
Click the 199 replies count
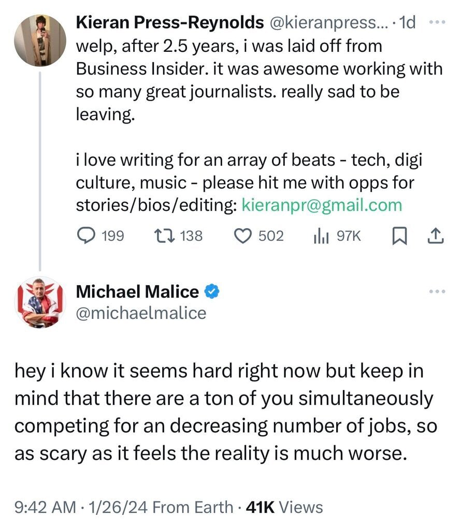112,236
